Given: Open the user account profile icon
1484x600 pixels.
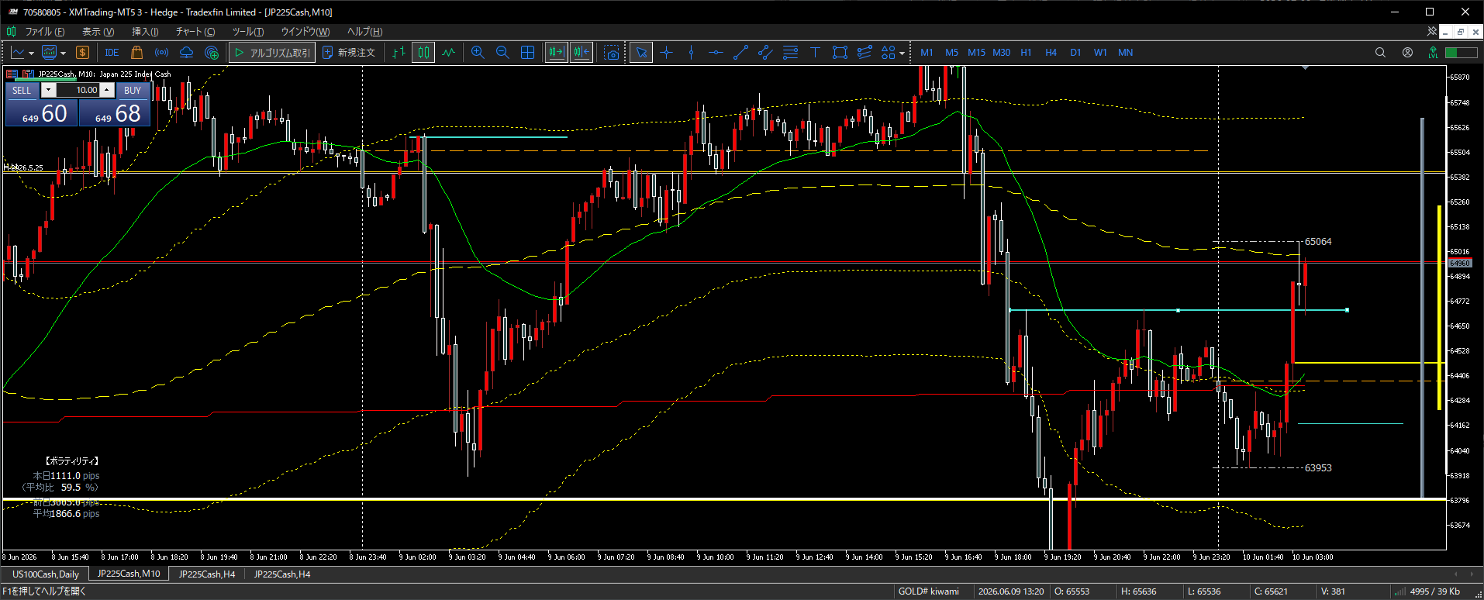Looking at the screenshot, I should [1407, 53].
